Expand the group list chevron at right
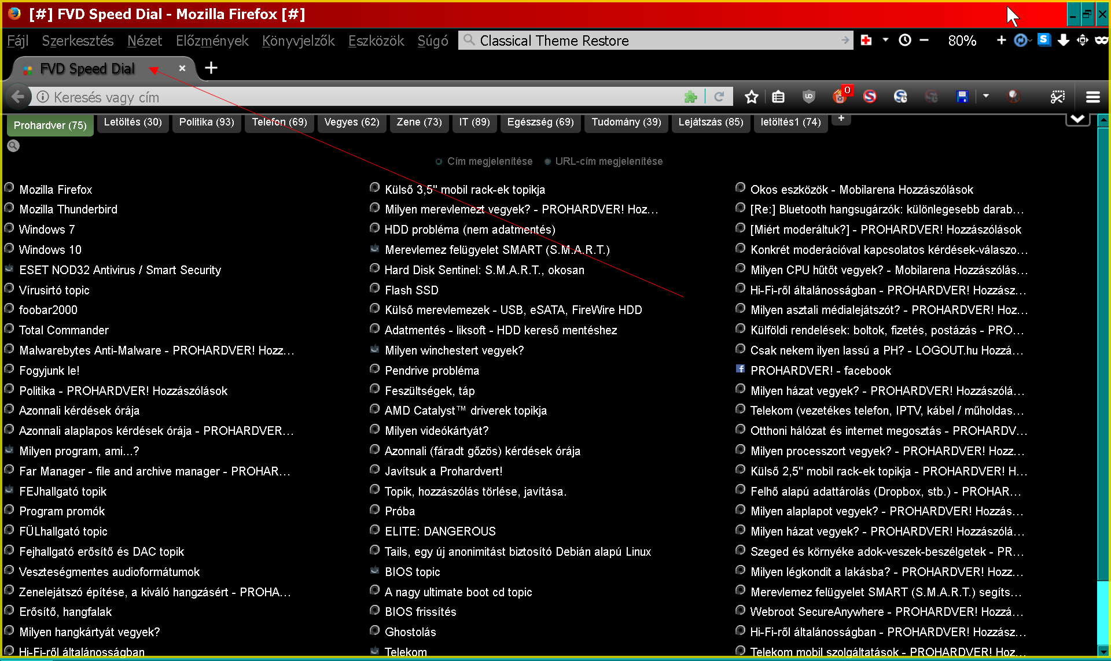1111x661 pixels. tap(1077, 119)
